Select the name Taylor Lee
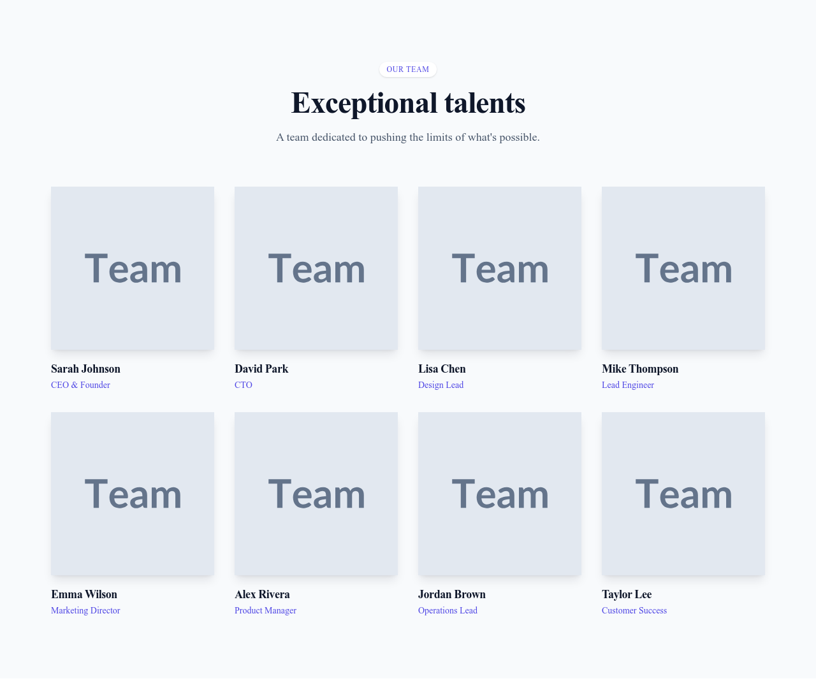This screenshot has width=816, height=688. click(627, 594)
